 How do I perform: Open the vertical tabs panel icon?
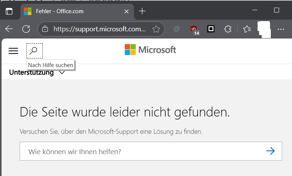tap(9, 11)
